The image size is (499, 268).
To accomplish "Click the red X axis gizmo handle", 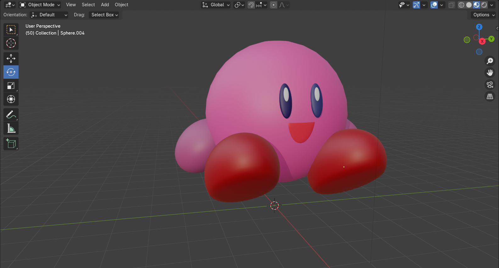I will [482, 41].
